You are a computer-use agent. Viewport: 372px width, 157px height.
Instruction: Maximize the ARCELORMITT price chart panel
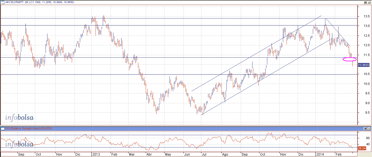365,2
